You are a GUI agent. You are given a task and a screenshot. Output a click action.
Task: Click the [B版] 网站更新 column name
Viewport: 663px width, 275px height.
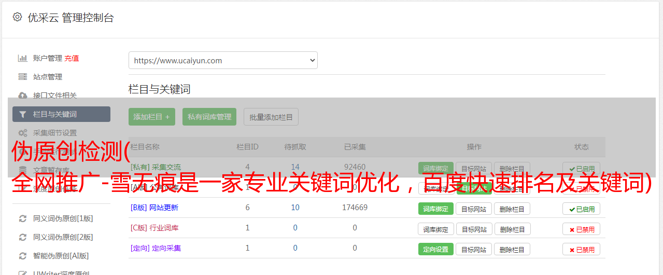click(x=154, y=208)
